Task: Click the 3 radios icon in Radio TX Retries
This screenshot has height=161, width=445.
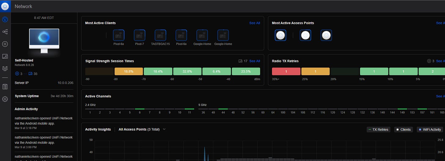Action: click(429, 61)
